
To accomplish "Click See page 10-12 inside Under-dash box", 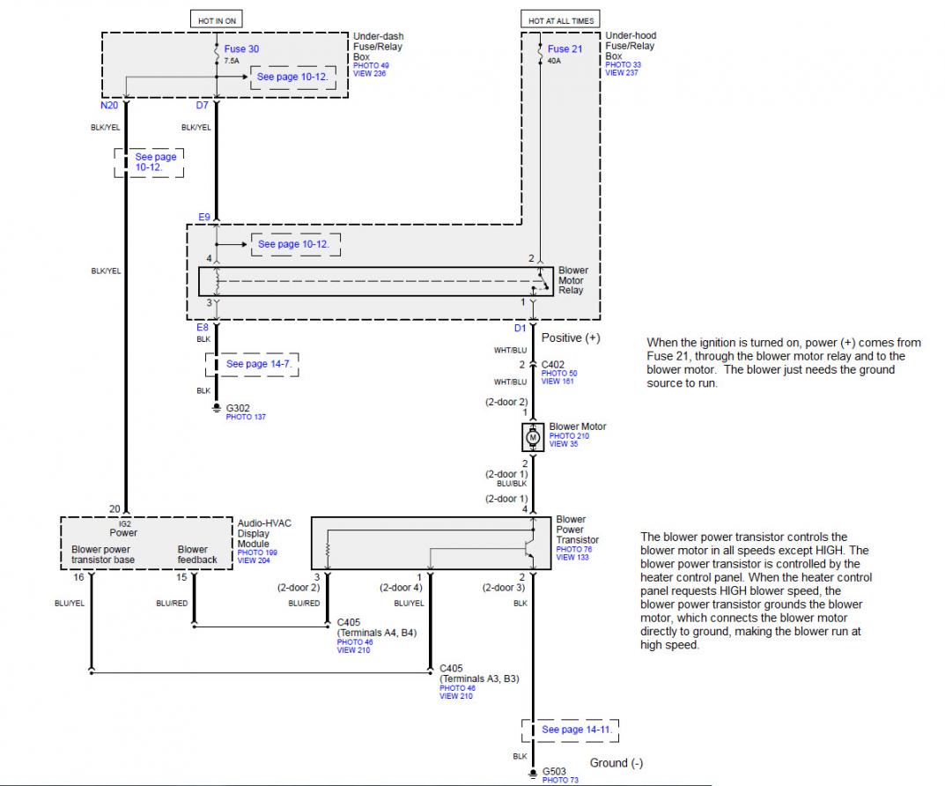I will click(x=292, y=77).
